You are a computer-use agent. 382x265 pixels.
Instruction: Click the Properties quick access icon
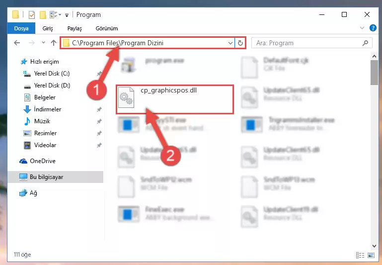click(32, 15)
